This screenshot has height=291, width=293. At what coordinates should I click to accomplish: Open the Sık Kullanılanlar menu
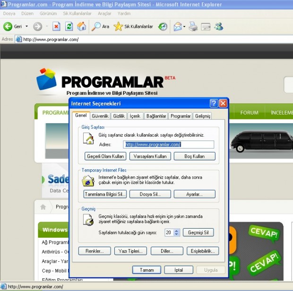[x=77, y=13]
